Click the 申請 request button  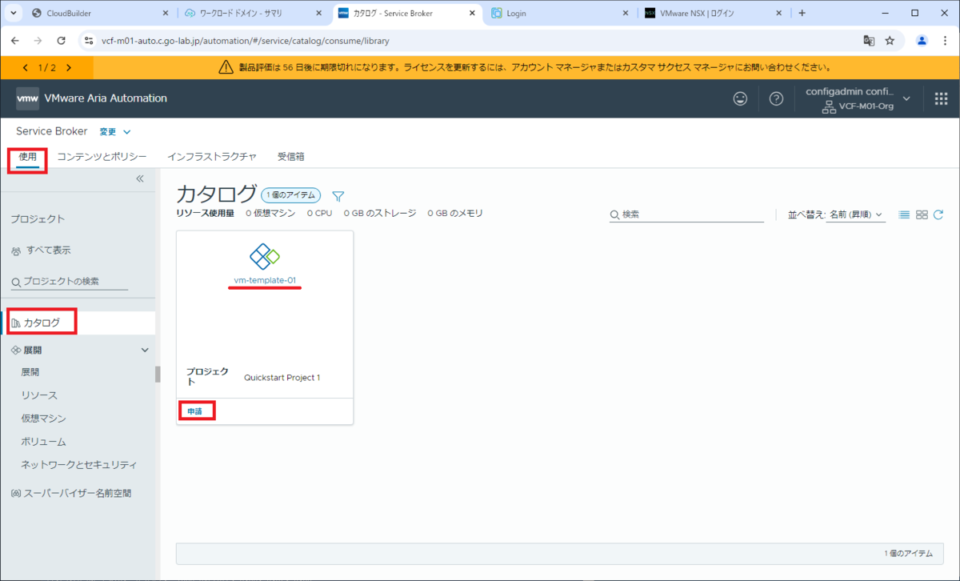tap(195, 411)
